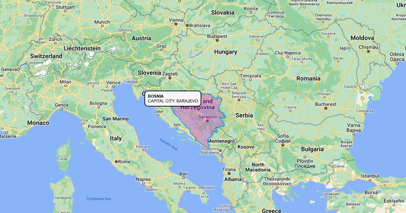Click the Tyrrhenian Sea label

coord(98,199)
